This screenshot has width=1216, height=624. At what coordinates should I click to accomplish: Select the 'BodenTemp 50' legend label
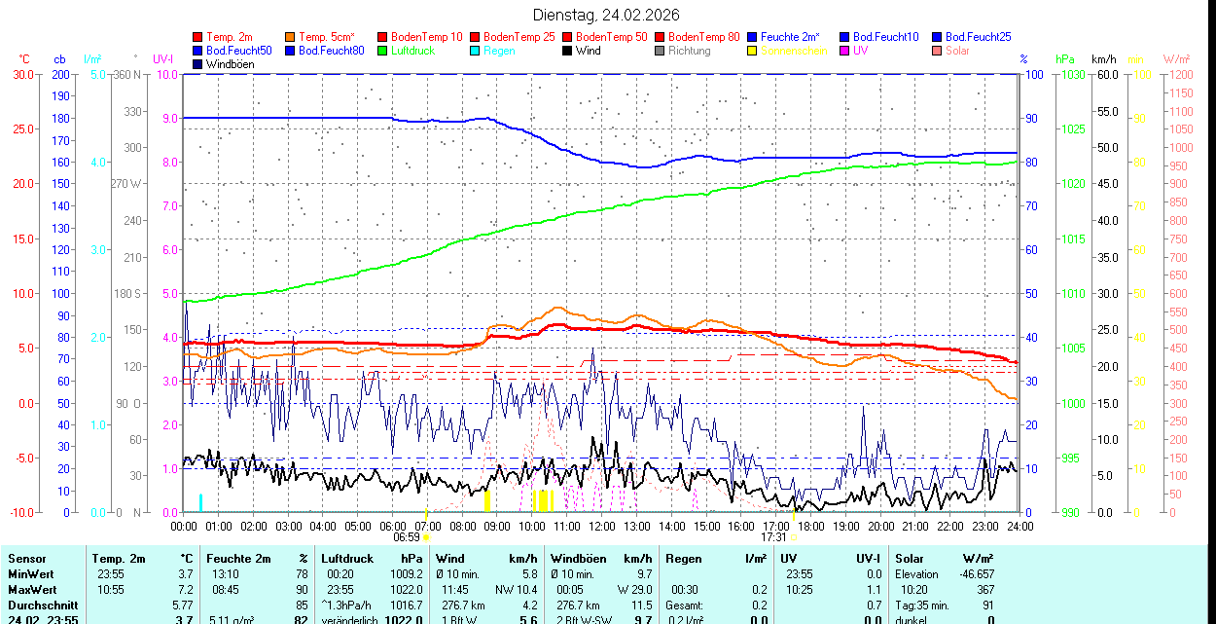612,37
